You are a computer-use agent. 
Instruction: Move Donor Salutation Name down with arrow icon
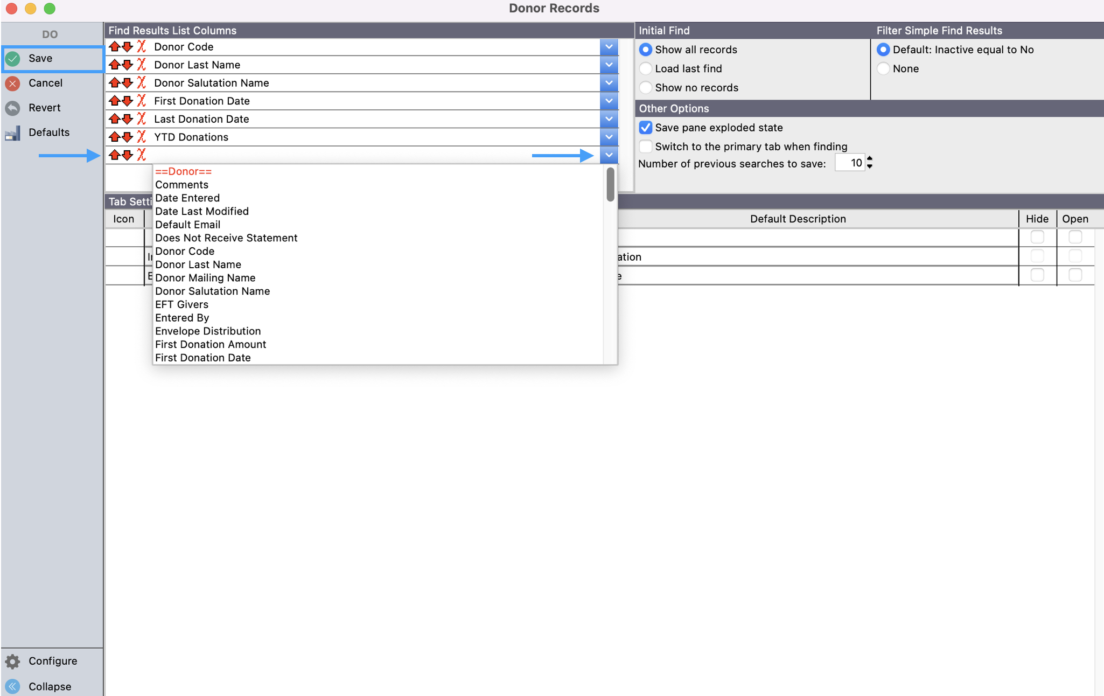point(127,83)
